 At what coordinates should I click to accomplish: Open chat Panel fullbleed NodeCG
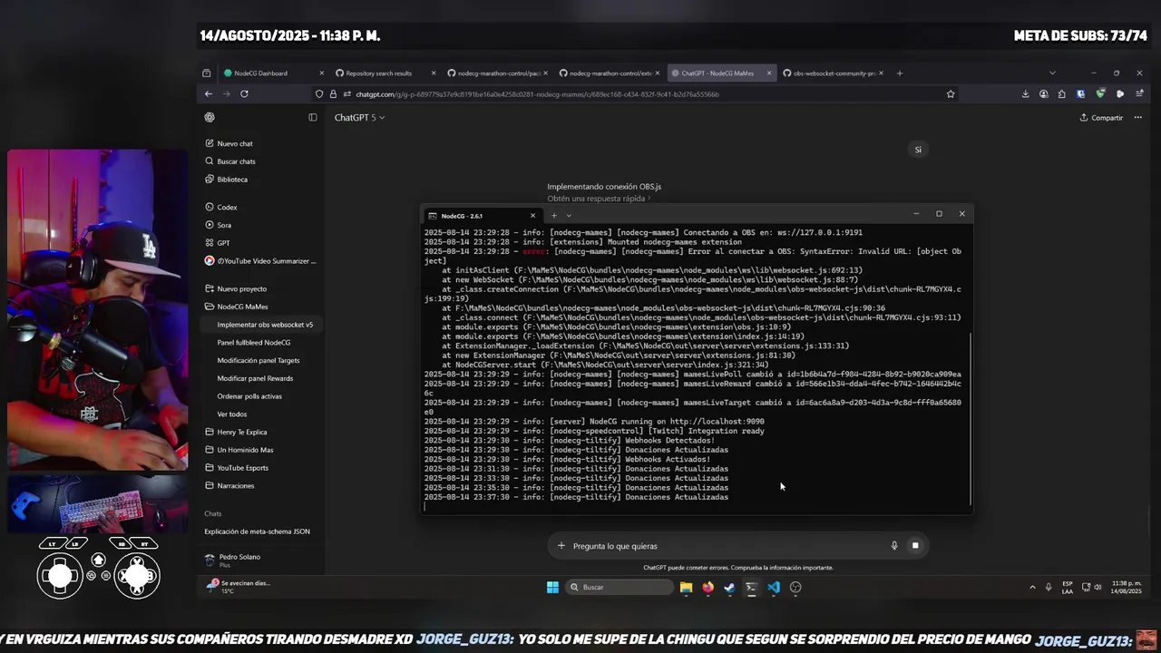tap(254, 343)
